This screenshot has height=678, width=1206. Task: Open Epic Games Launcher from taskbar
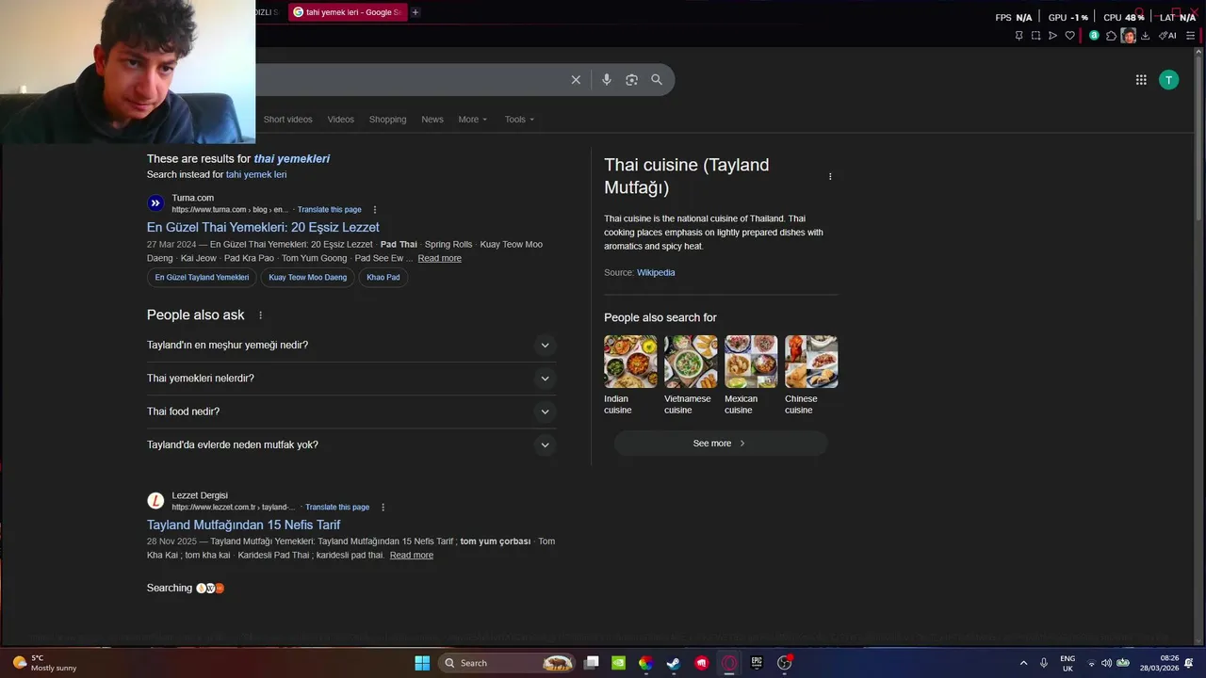pos(757,663)
